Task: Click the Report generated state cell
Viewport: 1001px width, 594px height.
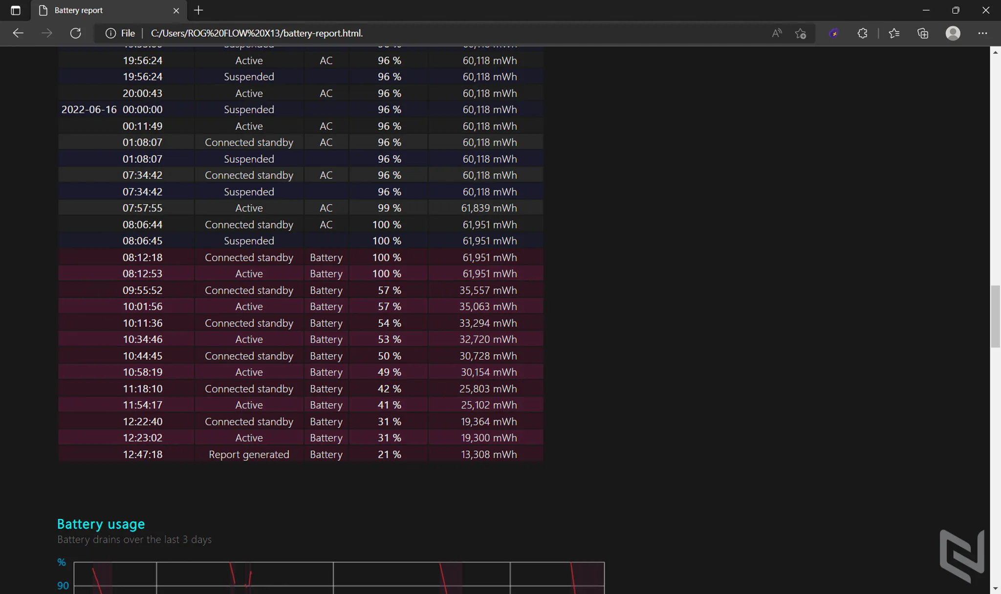Action: (249, 454)
